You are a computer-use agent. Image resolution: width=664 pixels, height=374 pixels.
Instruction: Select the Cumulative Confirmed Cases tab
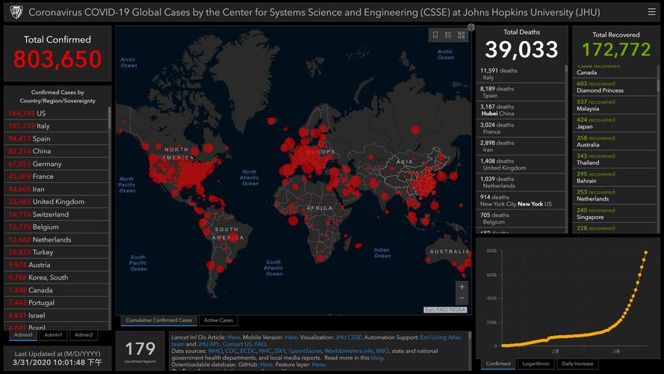158,320
